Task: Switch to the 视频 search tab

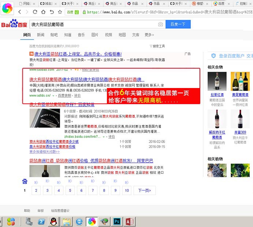Action: [108, 35]
